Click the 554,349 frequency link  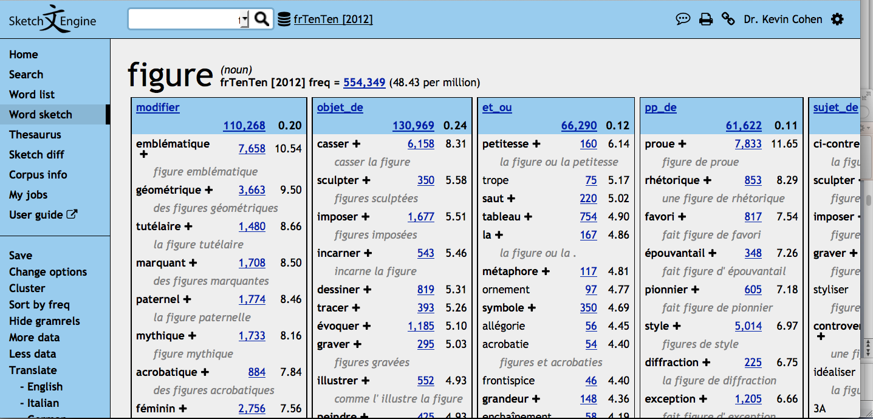pyautogui.click(x=364, y=83)
